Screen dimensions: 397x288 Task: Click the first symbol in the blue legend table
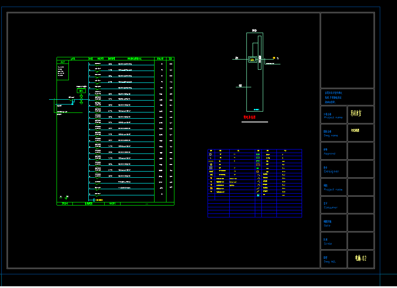(x=211, y=154)
